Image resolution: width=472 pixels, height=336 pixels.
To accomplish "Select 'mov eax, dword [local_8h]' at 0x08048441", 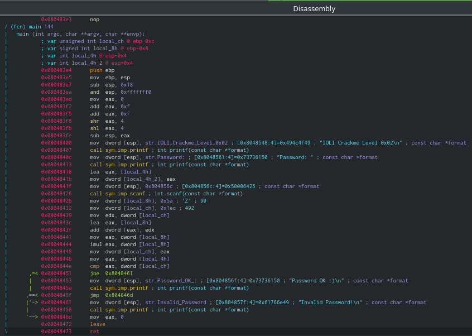I will [130, 237].
